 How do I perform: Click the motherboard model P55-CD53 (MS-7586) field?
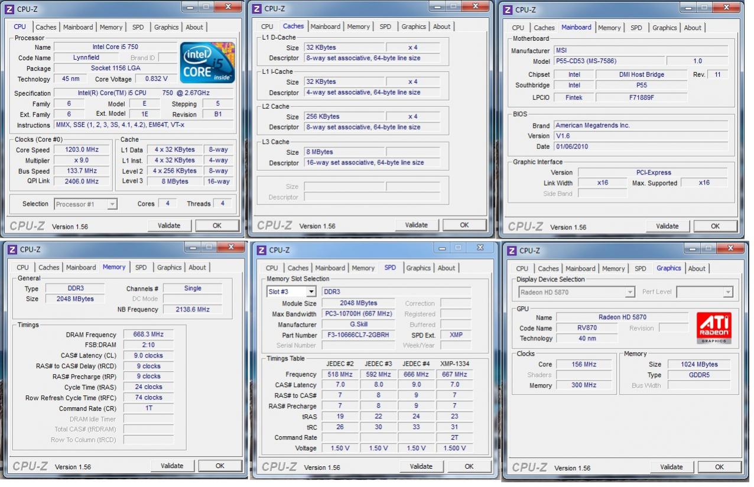pos(608,61)
